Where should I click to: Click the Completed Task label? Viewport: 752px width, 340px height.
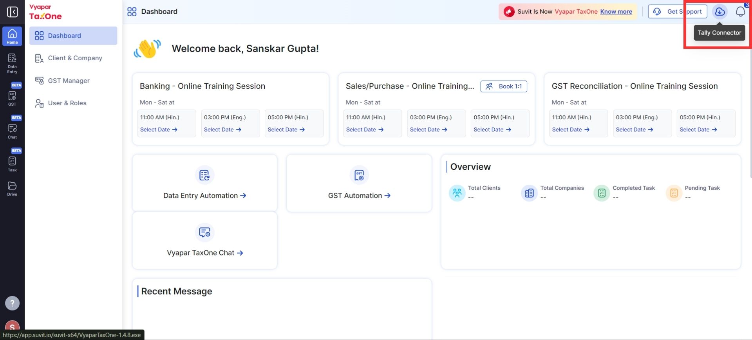(x=634, y=188)
